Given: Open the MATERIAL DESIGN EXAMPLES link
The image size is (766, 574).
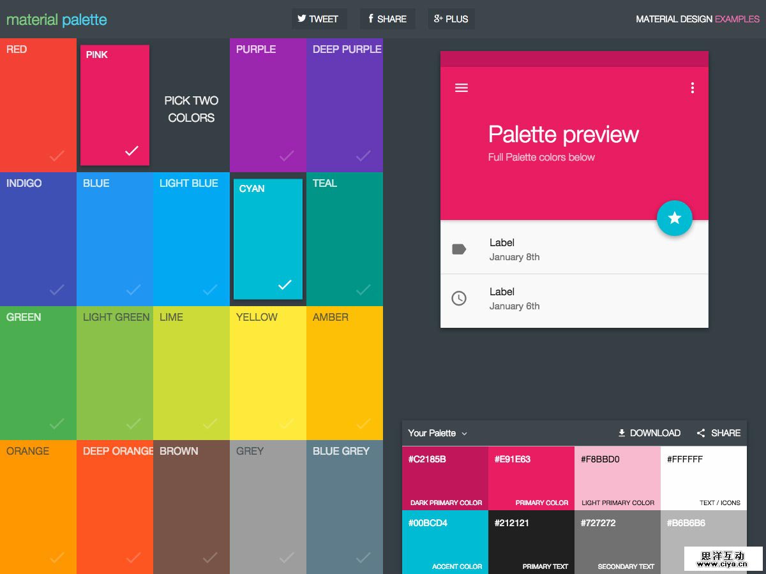Looking at the screenshot, I should [696, 19].
